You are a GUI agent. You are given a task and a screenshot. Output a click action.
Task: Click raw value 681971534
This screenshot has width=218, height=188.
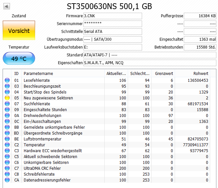198,104
